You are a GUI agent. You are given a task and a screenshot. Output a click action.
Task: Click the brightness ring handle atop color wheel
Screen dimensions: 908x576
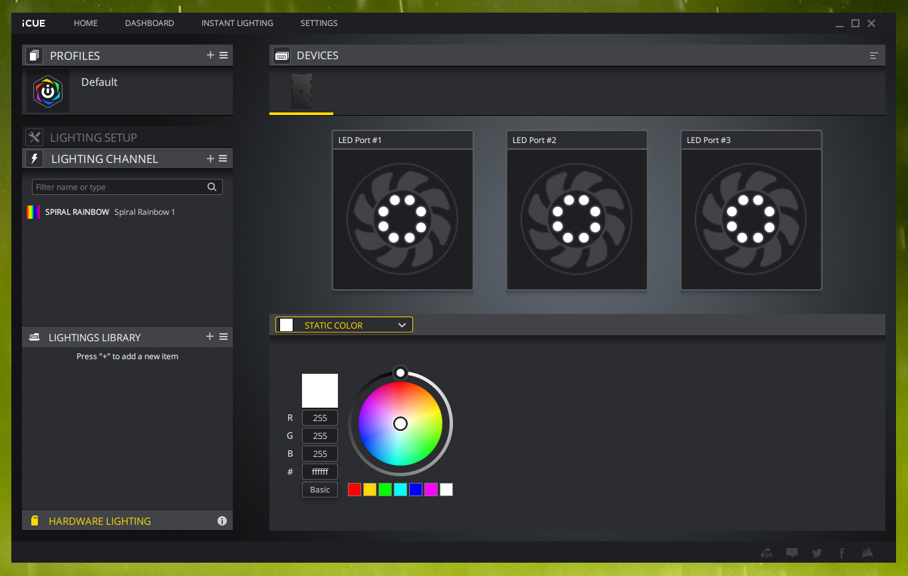[x=400, y=372]
